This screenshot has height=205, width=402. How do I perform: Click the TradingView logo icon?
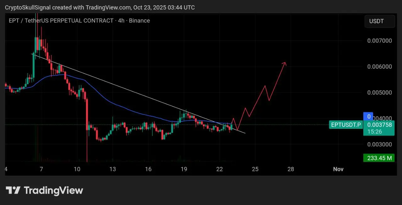pyautogui.click(x=13, y=190)
